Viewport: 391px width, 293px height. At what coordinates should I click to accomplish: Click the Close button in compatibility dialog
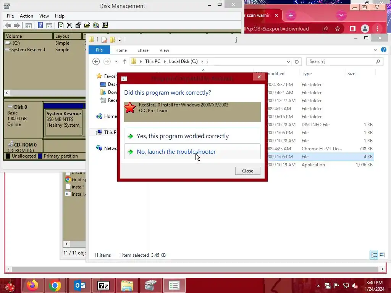click(247, 171)
